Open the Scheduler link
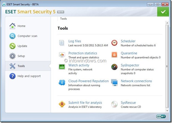Image resolution: width=172 pixels, height=123 pixels. [x=128, y=41]
